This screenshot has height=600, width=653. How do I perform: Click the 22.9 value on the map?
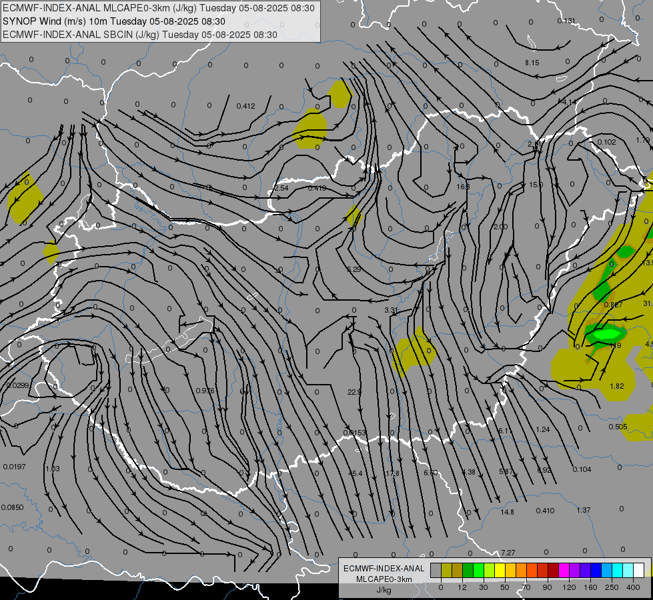point(354,392)
